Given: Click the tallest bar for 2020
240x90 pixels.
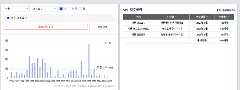Looking at the screenshot, I should click(x=89, y=61).
